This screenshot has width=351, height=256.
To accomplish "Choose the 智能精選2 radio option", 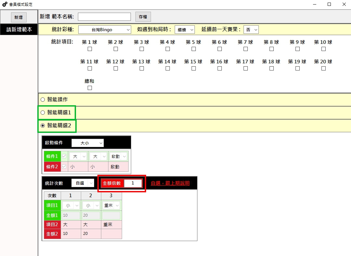I will [43, 126].
